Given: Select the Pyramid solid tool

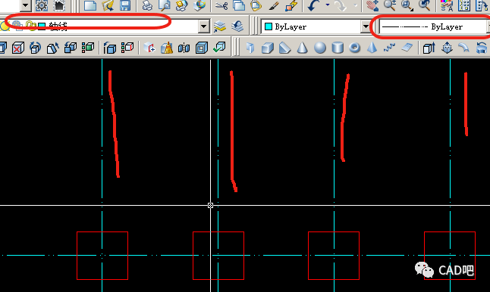Looking at the screenshot, I should coord(372,48).
